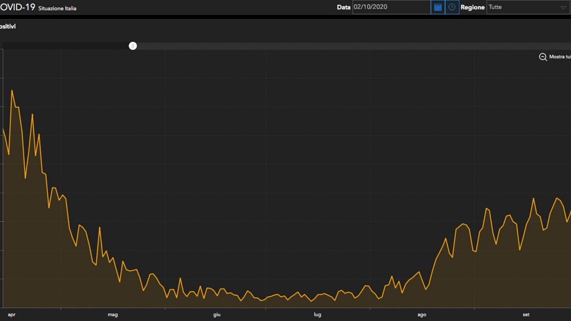Screen dimensions: 571x321
Task: Click the set axis label
Action: [526, 315]
